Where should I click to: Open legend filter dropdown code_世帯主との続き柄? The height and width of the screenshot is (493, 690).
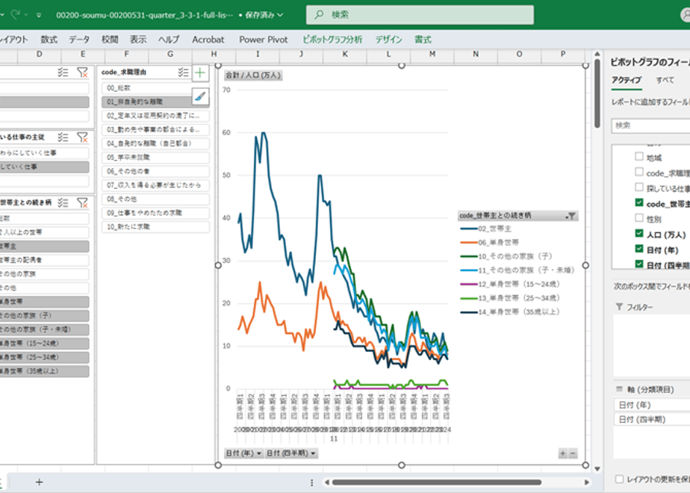coord(571,216)
